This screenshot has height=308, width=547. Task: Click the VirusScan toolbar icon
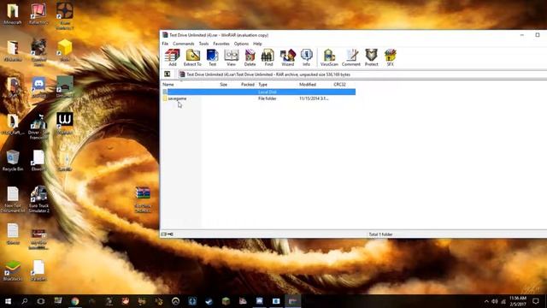pos(329,57)
